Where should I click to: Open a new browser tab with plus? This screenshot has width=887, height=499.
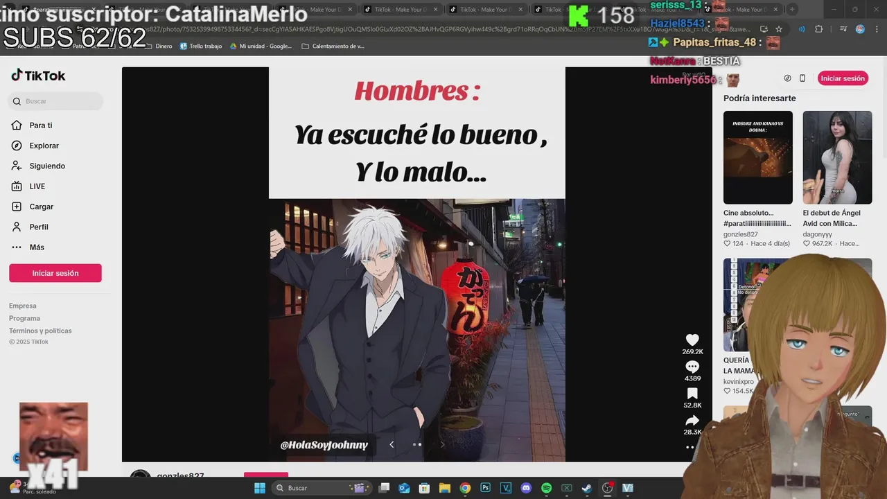click(x=792, y=10)
